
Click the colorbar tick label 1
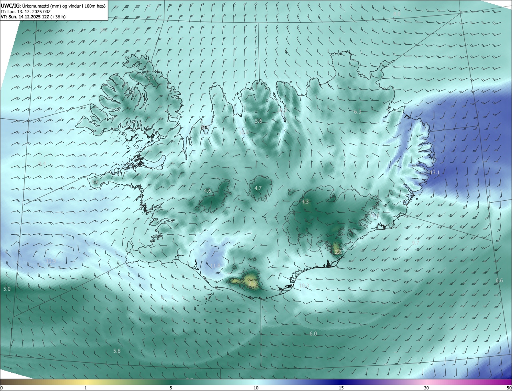pos(86,388)
